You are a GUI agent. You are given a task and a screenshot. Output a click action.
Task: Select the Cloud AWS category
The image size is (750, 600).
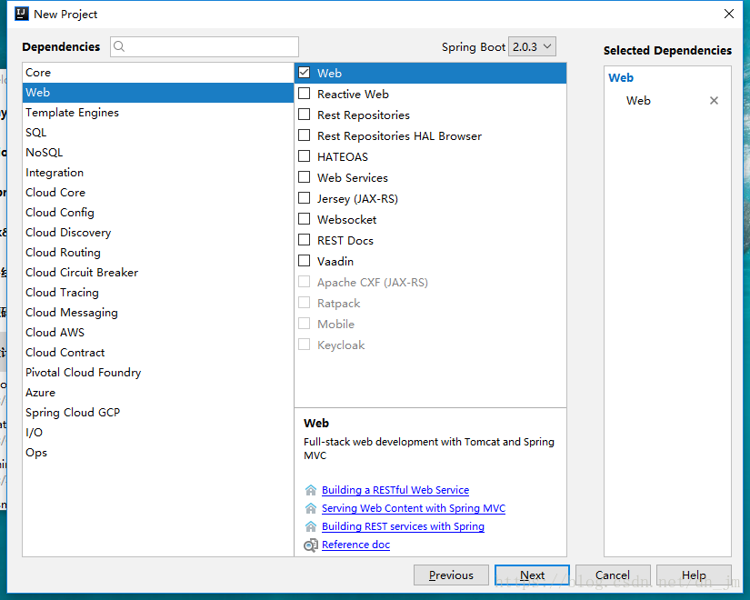tap(158, 333)
